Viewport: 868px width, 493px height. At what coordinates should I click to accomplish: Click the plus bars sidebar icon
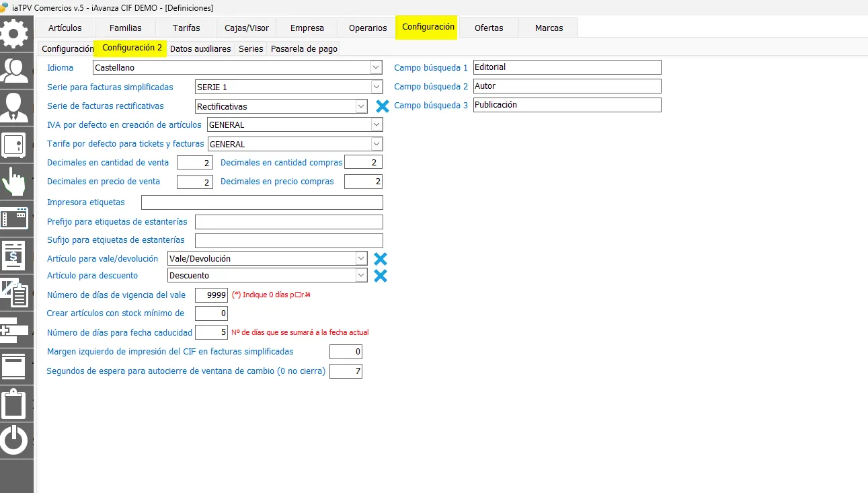point(15,329)
